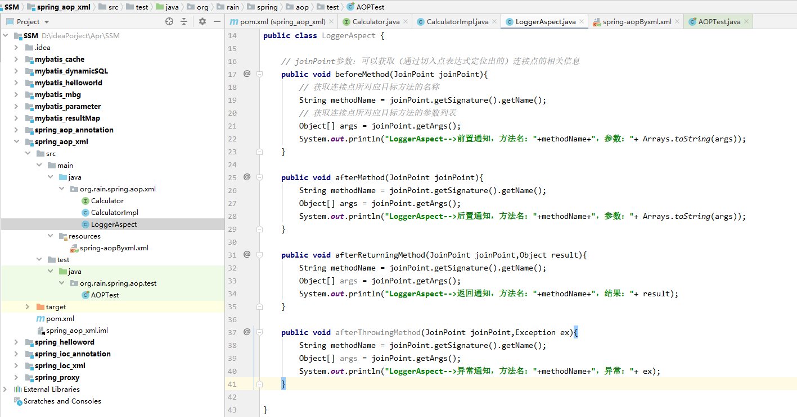This screenshot has width=797, height=417.
Task: Expand mybatis_dynamicSQL module
Action: click(x=17, y=71)
